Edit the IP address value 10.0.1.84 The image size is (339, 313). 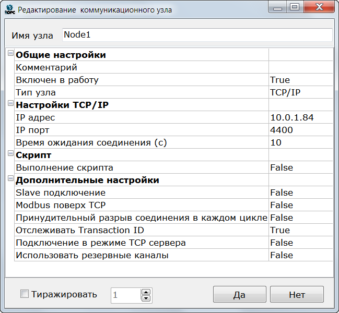click(301, 117)
